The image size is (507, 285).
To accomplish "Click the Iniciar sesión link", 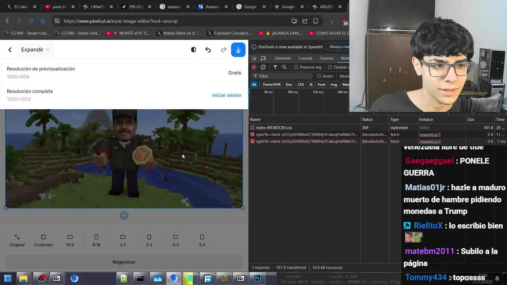I will (227, 95).
